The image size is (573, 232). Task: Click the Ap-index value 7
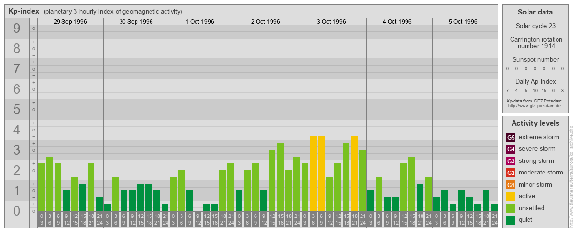click(x=508, y=90)
